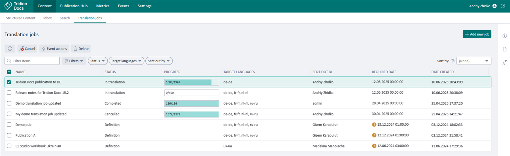Toggle the sort direction icon

tap(453, 61)
